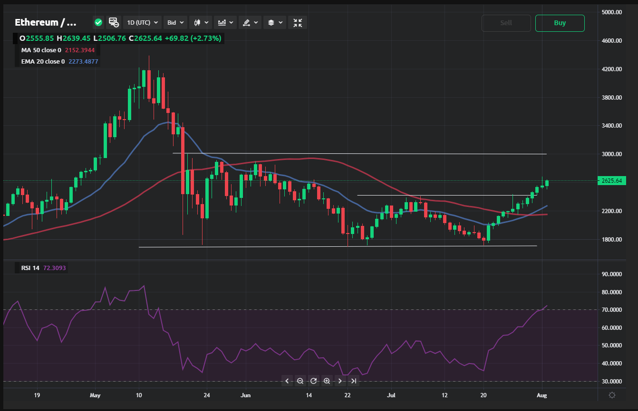The width and height of the screenshot is (638, 411).
Task: Click the 1800.00 price axis label
Action: pyautogui.click(x=612, y=240)
